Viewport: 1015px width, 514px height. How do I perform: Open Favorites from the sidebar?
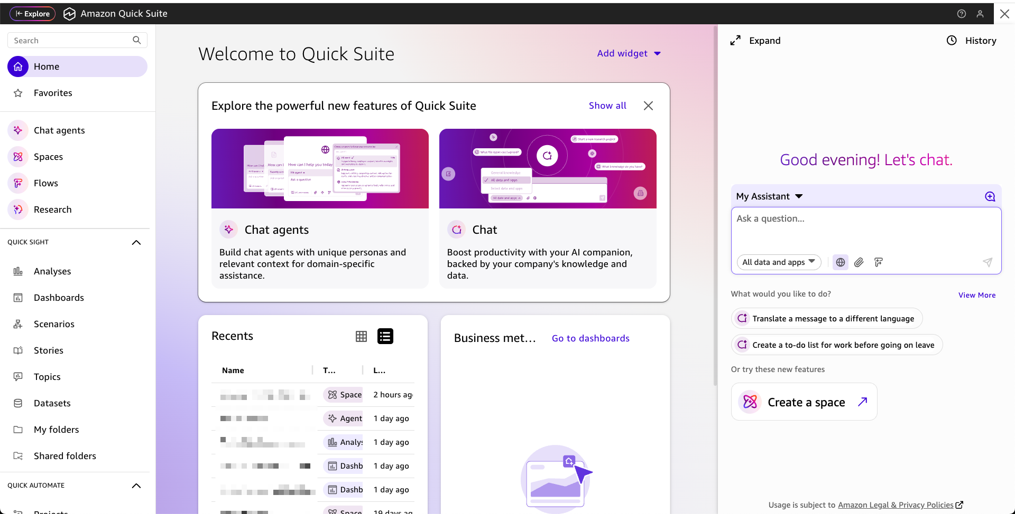click(x=52, y=92)
